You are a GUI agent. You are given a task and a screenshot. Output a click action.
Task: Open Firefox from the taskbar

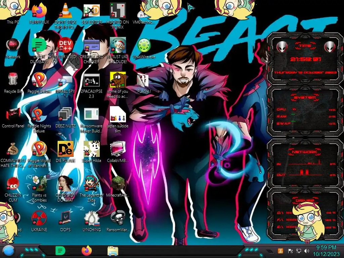coord(86,251)
